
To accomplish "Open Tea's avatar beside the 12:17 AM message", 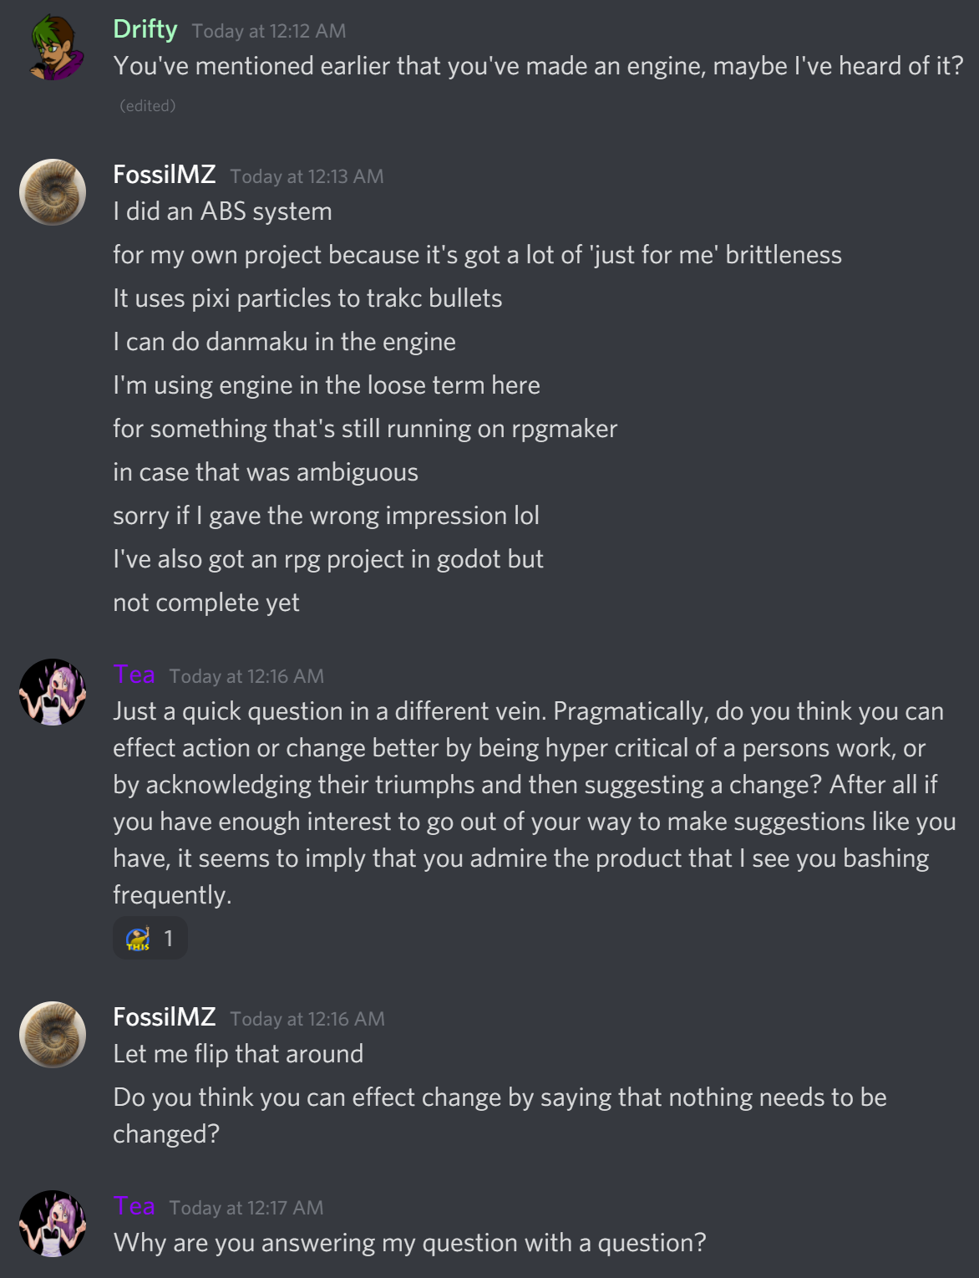I will [53, 1224].
